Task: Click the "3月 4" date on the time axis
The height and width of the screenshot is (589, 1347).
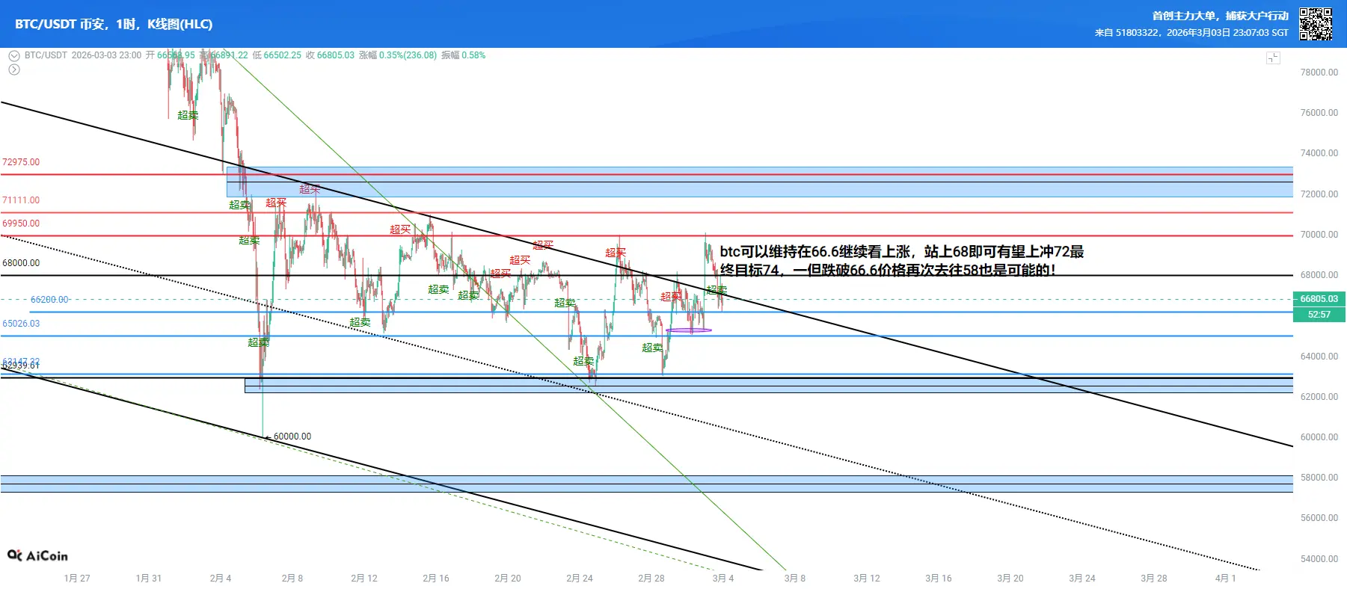Action: click(723, 579)
